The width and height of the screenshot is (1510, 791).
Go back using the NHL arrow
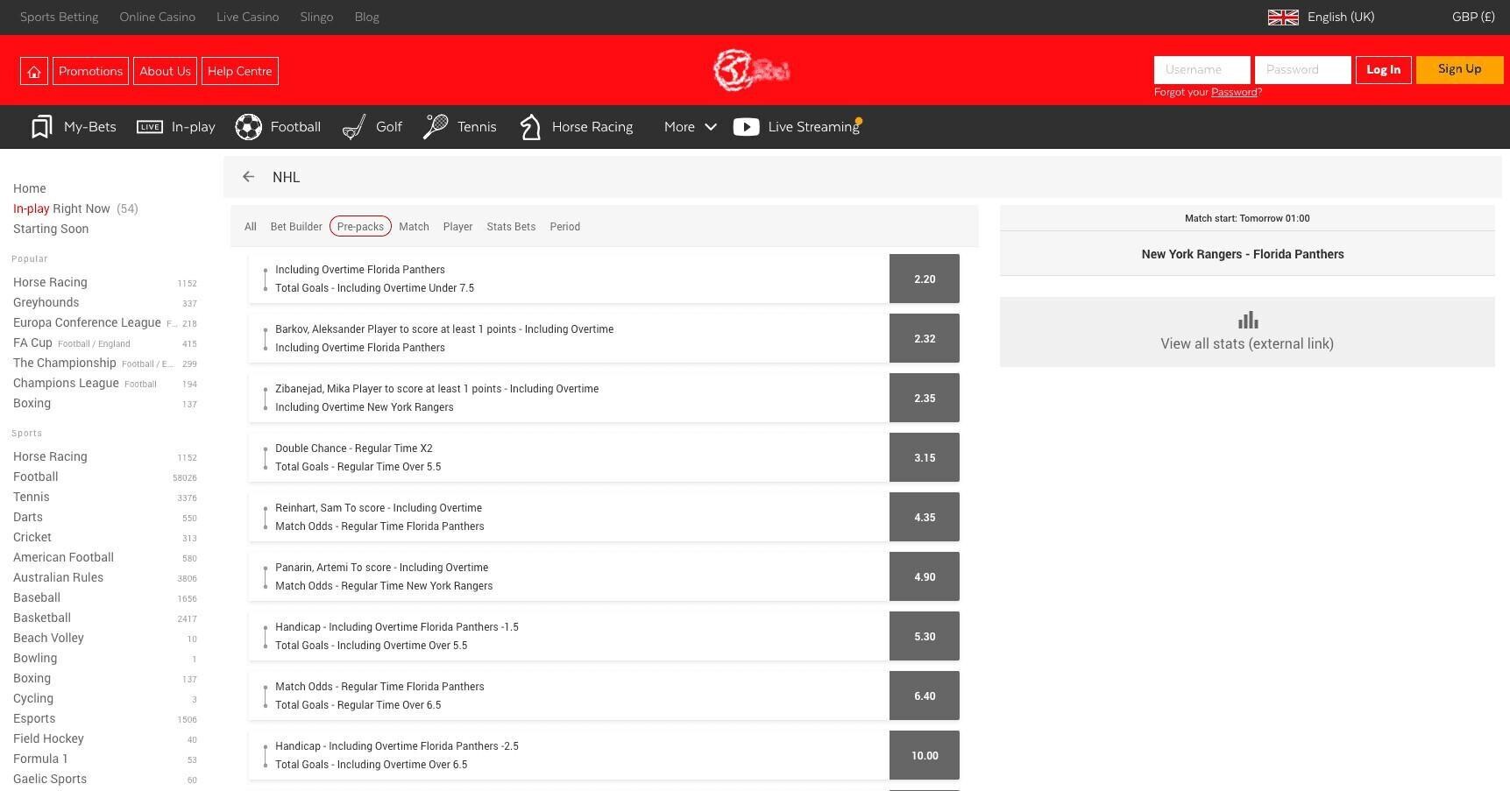point(249,177)
